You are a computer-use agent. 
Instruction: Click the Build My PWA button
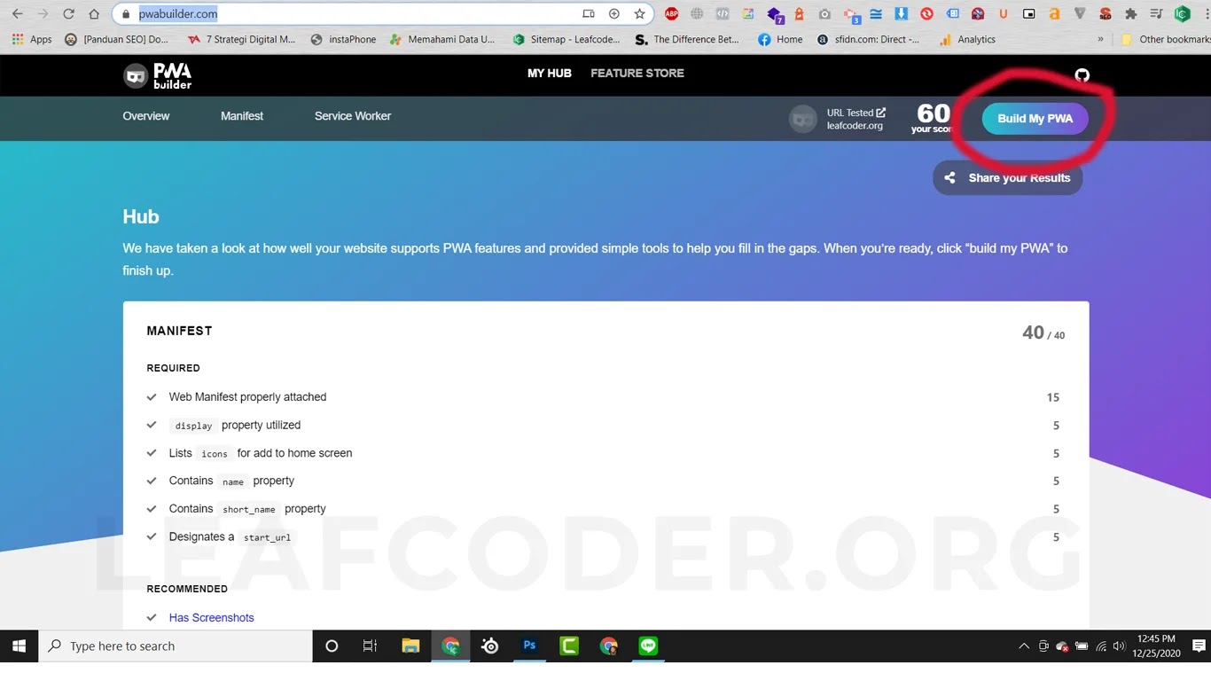(x=1035, y=119)
